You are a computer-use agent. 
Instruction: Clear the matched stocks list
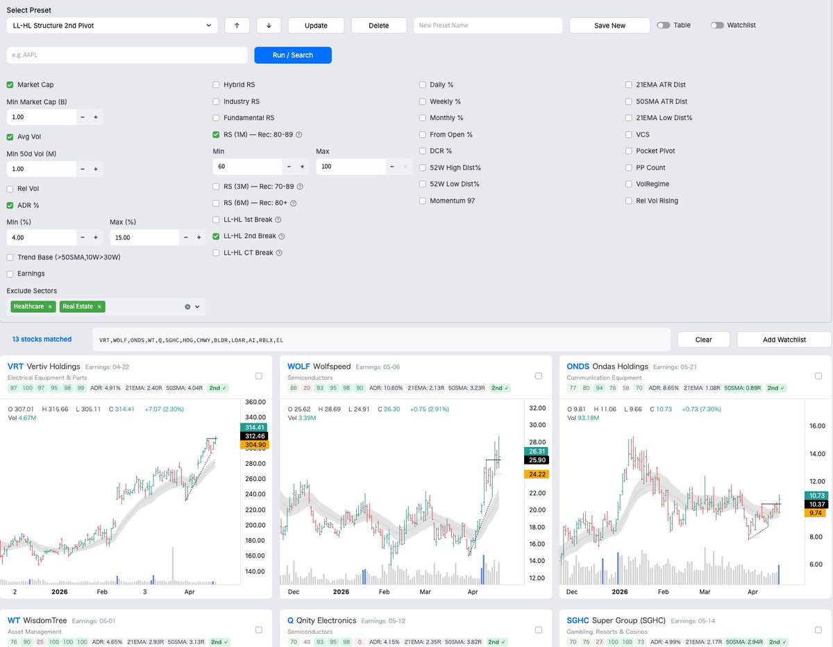pos(704,339)
